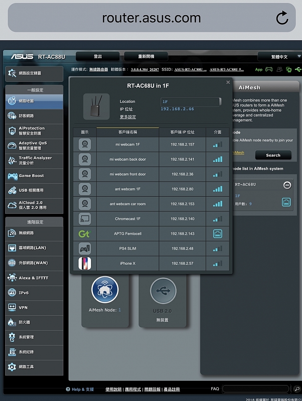This screenshot has width=302, height=401.
Task: Click the 更多設定 more settings link
Action: coord(128,117)
